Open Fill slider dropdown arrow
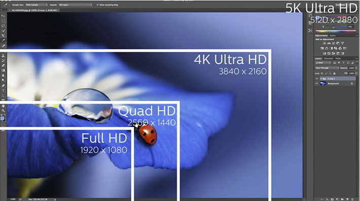The width and height of the screenshot is (360, 201). (x=356, y=74)
